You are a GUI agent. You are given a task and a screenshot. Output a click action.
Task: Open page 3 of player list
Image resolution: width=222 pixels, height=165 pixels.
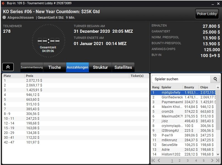(x=188, y=161)
